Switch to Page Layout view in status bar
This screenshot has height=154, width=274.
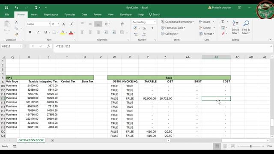pos(225,146)
